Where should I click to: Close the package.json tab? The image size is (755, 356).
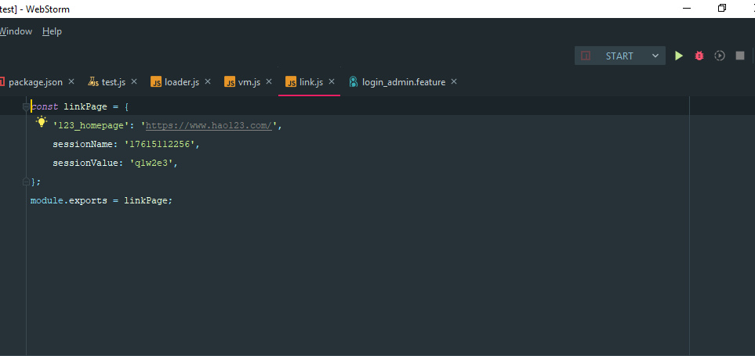tap(71, 81)
